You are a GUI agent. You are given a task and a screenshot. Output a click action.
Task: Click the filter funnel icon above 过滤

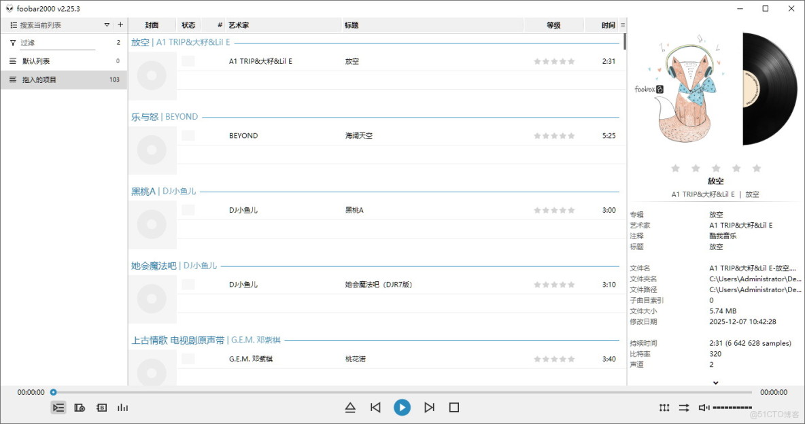tap(12, 42)
